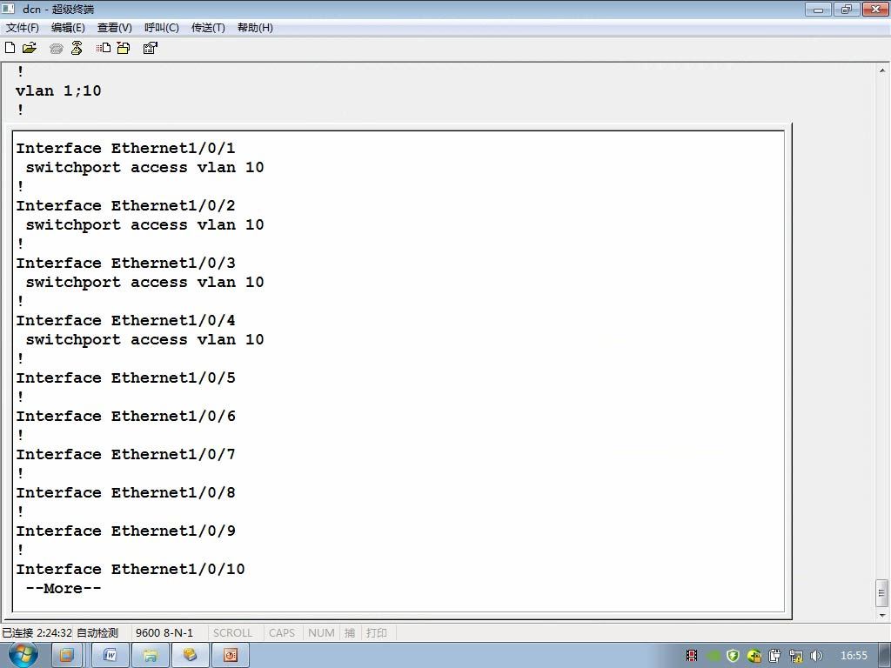Click the 'Interface Ethernet1/0/9' line

click(x=125, y=531)
